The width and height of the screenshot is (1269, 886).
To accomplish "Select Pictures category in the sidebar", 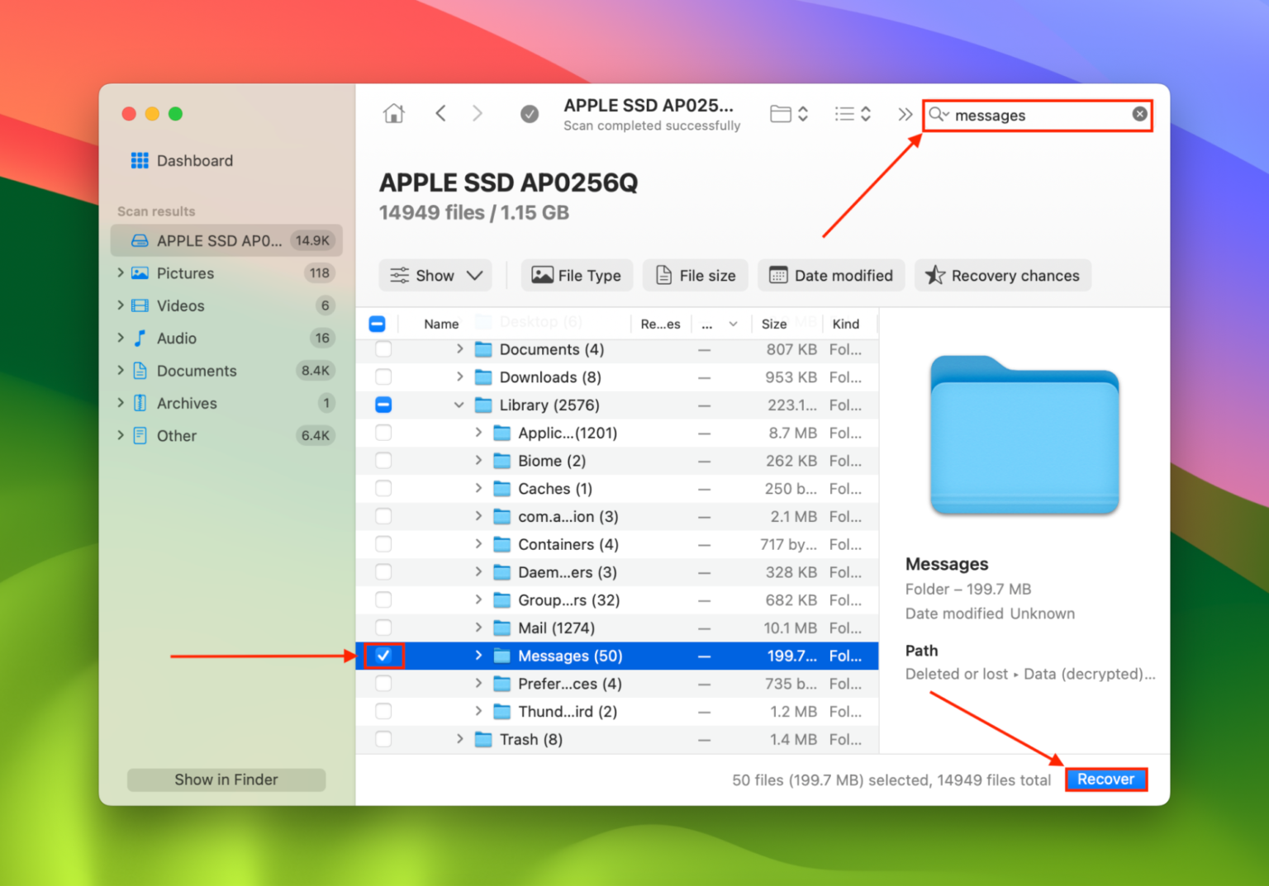I will coord(186,273).
